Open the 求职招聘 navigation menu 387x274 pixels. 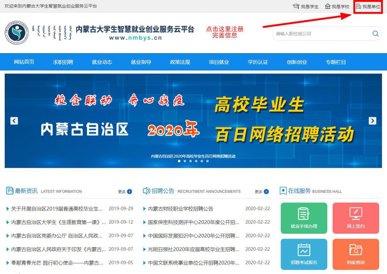[x=63, y=62]
